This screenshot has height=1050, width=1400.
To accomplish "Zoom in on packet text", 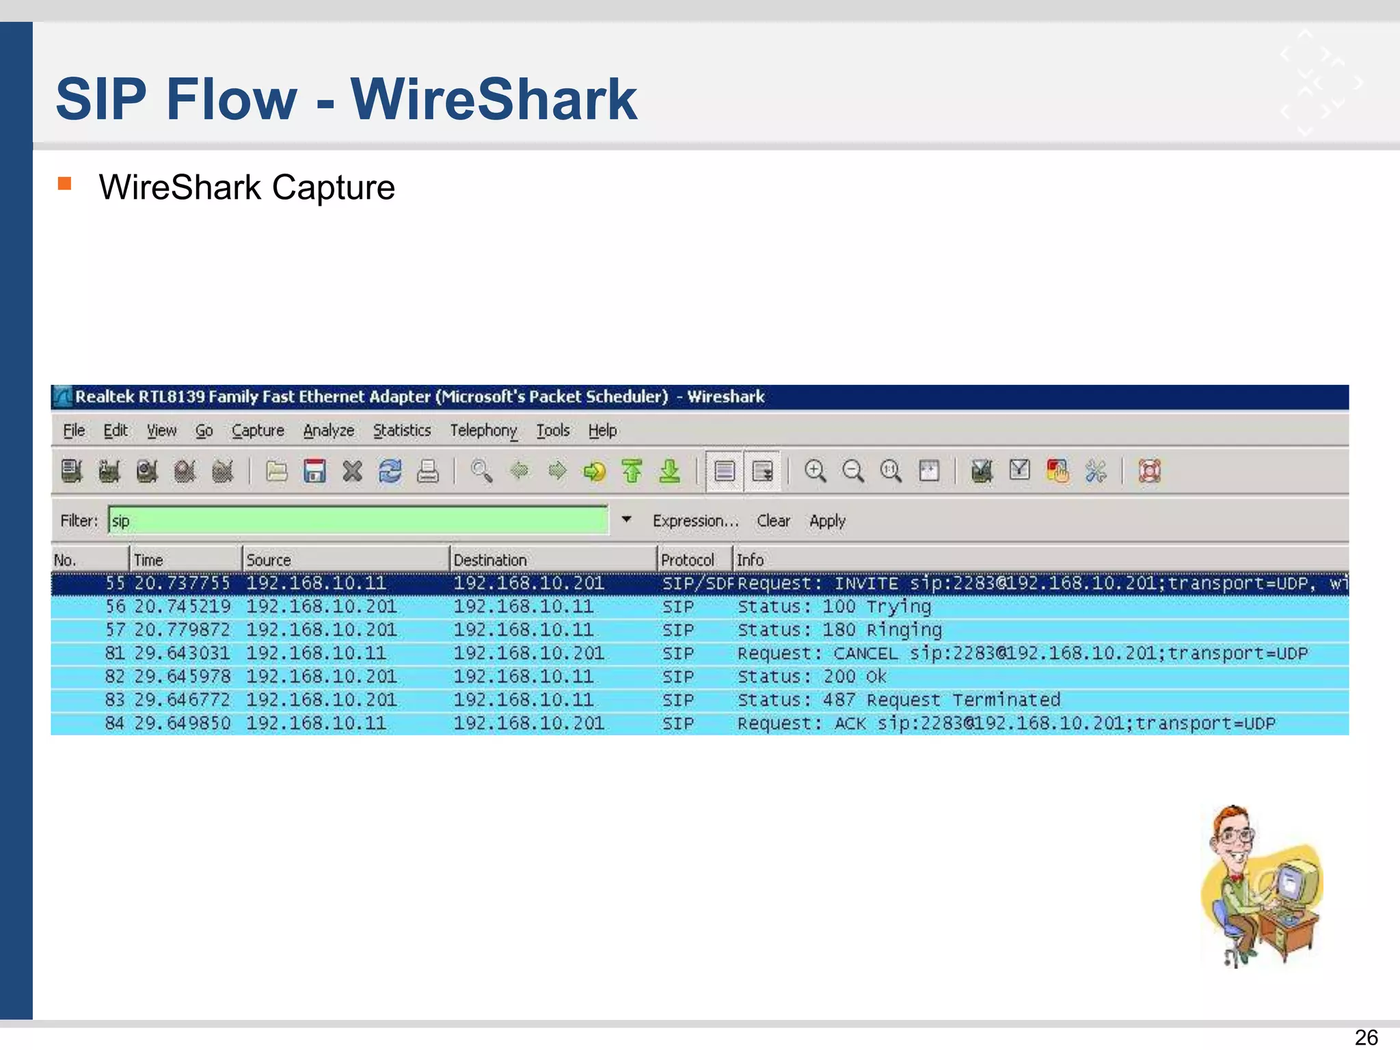I will tap(815, 471).
